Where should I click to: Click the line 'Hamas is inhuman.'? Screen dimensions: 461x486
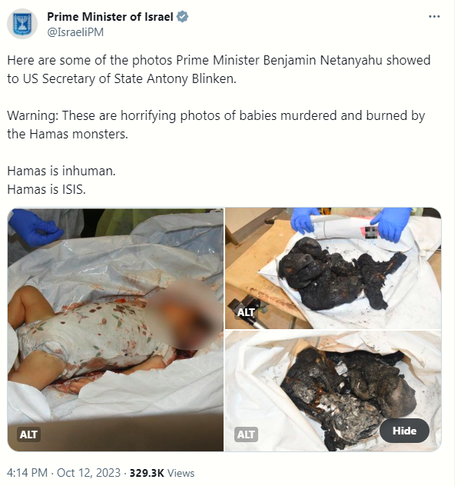pyautogui.click(x=61, y=171)
